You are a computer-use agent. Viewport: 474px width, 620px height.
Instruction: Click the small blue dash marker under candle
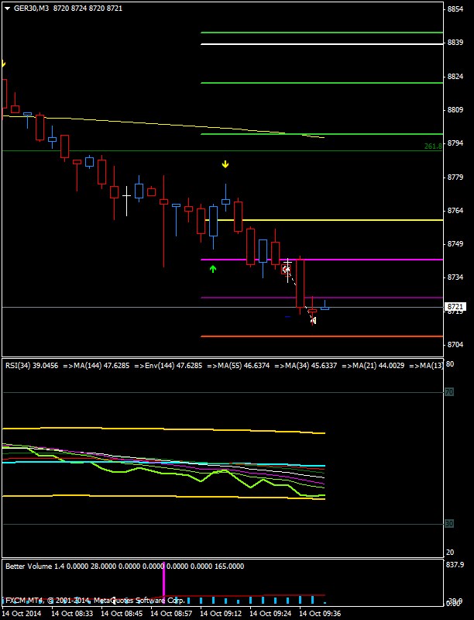click(287, 316)
